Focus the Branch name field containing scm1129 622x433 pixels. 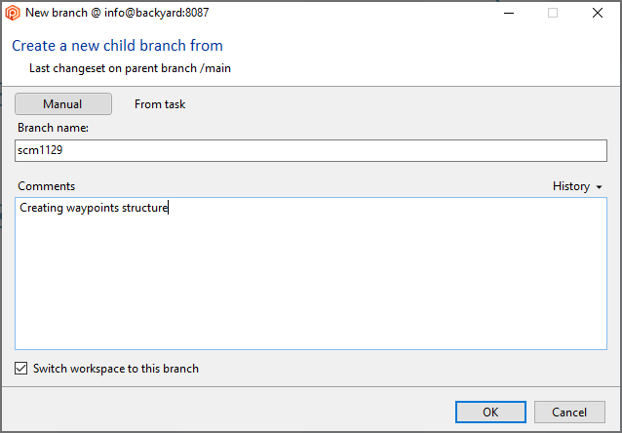(x=311, y=150)
